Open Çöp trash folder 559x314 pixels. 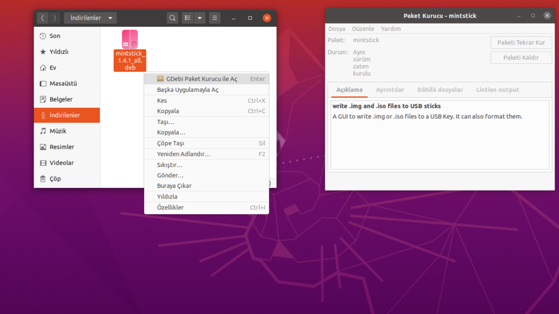click(67, 179)
